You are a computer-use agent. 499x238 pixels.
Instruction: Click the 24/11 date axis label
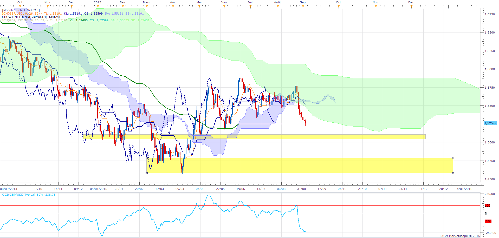pyautogui.click(x=403, y=189)
